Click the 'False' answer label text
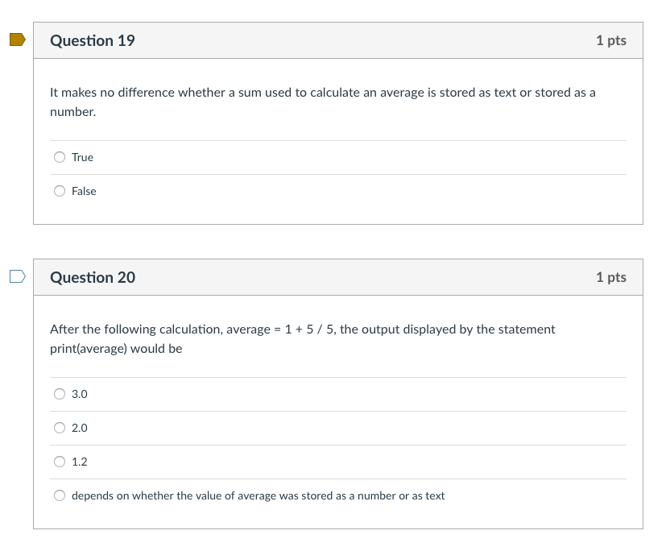 tap(84, 191)
